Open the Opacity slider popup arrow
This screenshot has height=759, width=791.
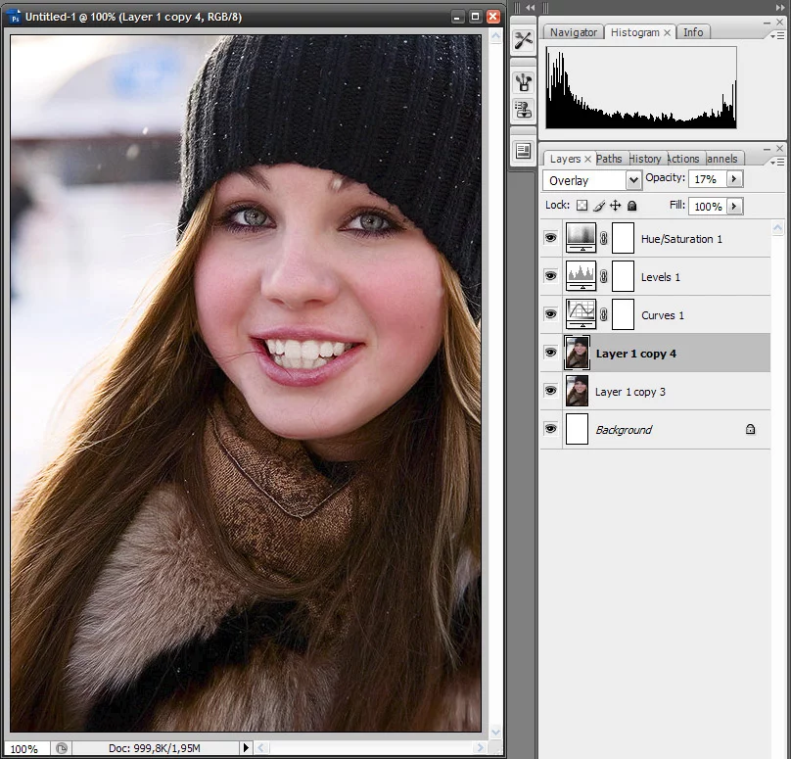point(734,179)
